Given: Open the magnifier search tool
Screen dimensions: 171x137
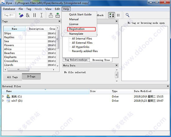Looking at the screenshot, I should click(127, 15).
